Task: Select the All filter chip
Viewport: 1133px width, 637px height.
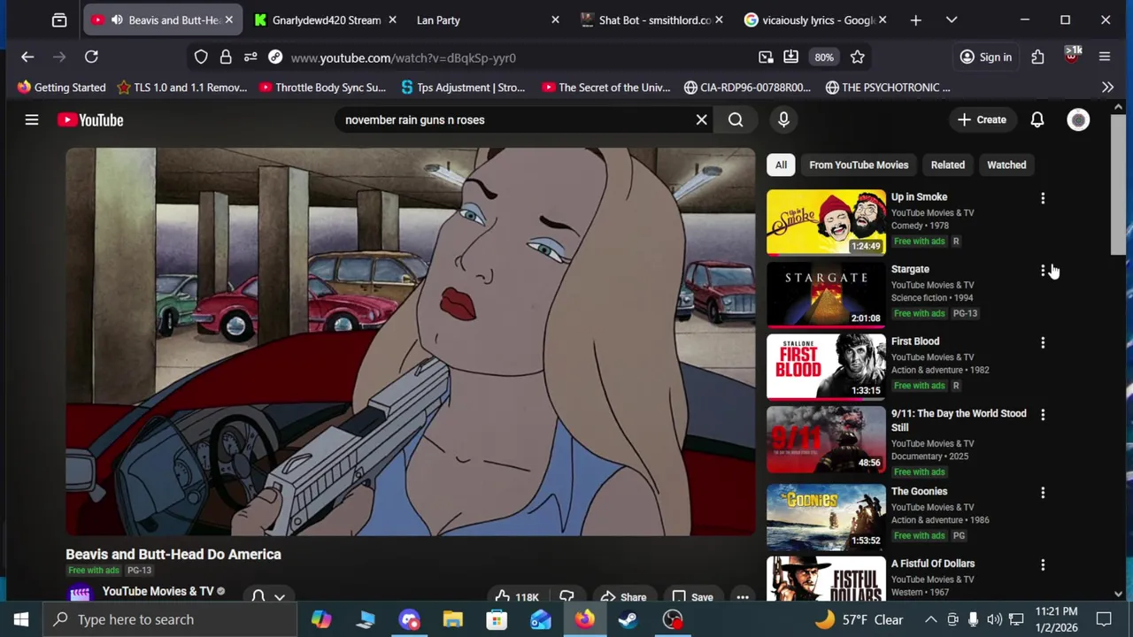Action: click(781, 165)
